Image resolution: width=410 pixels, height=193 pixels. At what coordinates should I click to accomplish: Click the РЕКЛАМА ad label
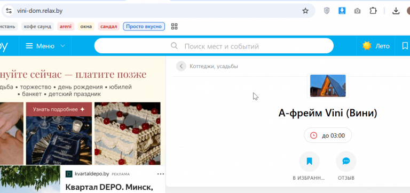(x=121, y=174)
